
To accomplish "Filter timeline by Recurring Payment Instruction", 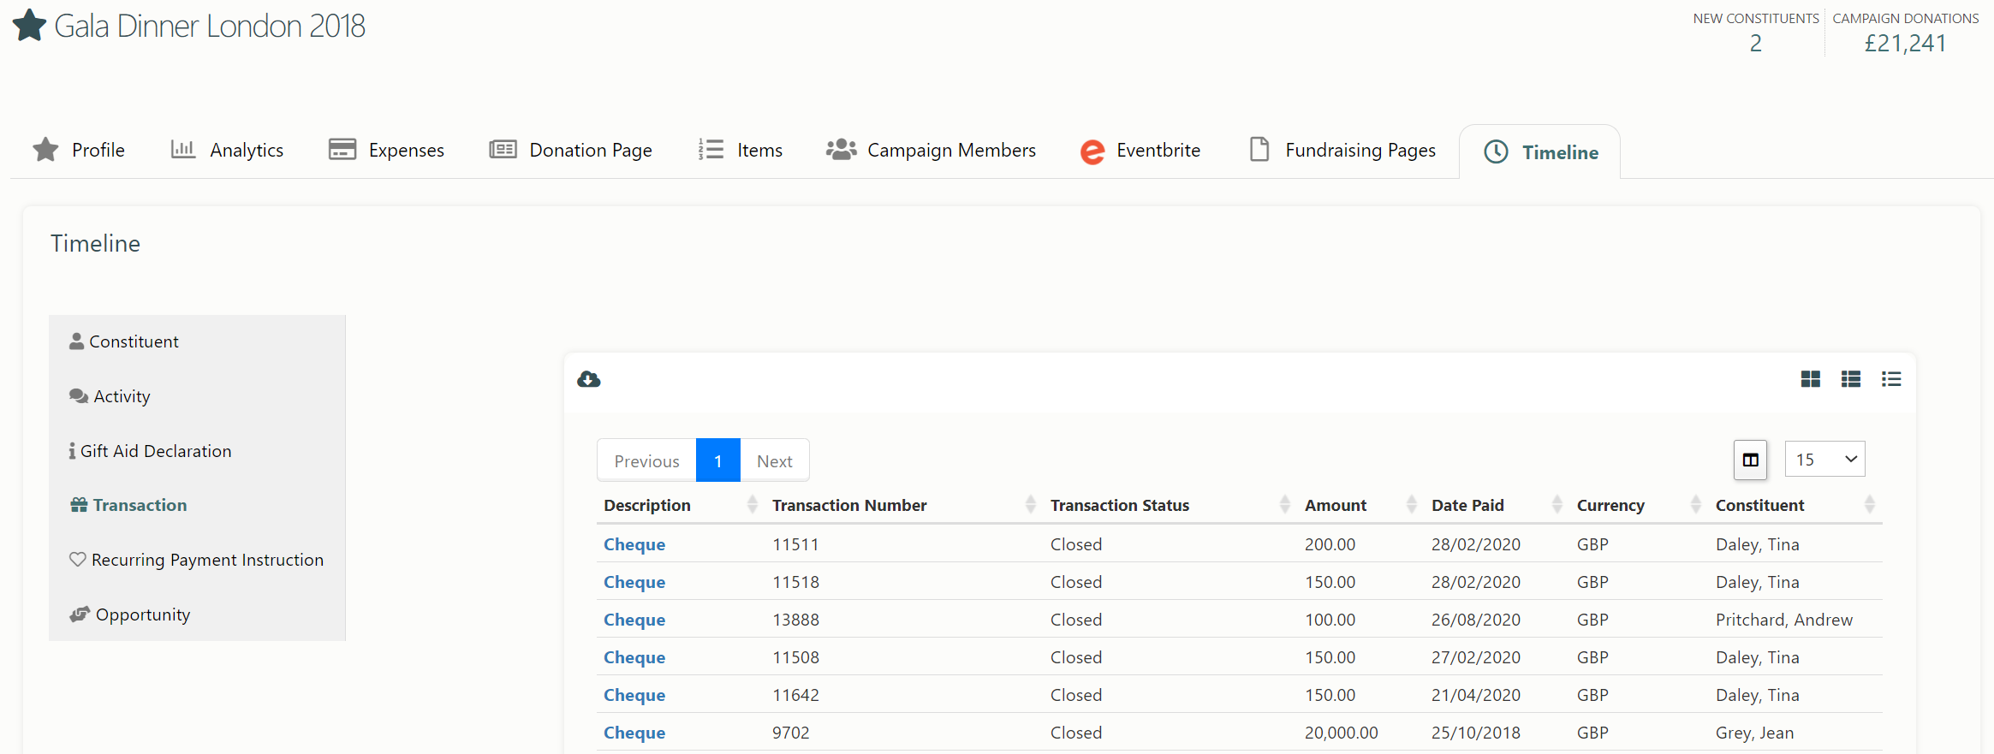I will click(x=197, y=560).
